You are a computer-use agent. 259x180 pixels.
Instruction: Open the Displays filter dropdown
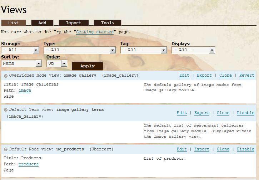tap(193, 50)
